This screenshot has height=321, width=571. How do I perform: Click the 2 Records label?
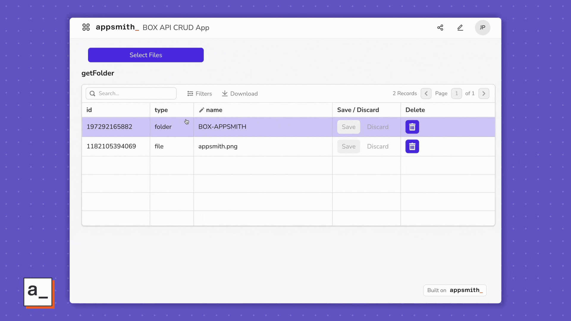(x=405, y=94)
